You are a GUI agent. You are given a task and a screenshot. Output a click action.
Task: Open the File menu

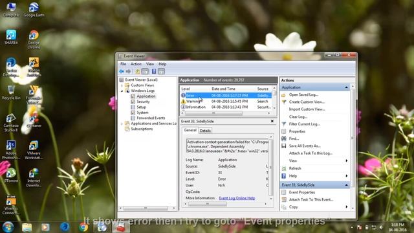[123, 64]
